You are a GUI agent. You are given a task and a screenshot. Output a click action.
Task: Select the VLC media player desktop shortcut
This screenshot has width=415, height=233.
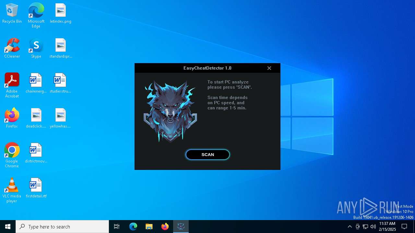12,190
